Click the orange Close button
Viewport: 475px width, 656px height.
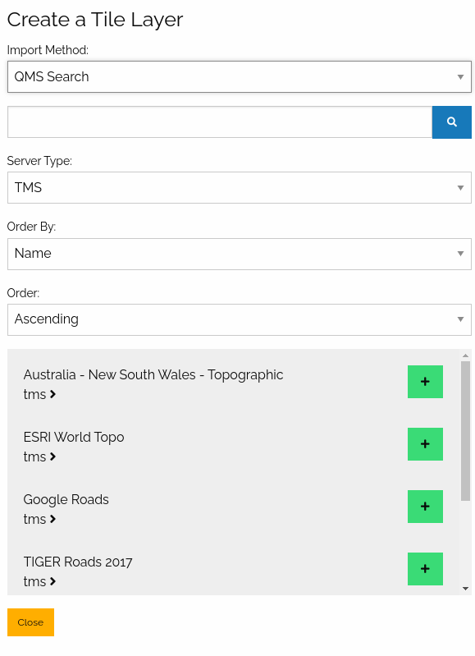tap(30, 622)
